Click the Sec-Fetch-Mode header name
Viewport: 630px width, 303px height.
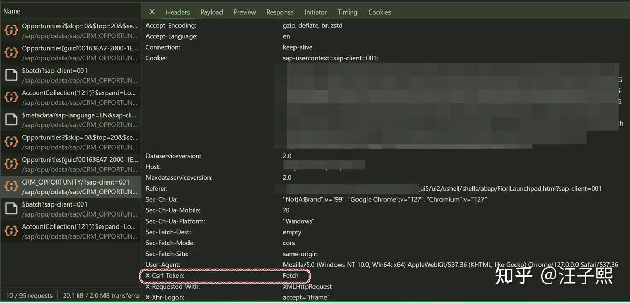[170, 243]
